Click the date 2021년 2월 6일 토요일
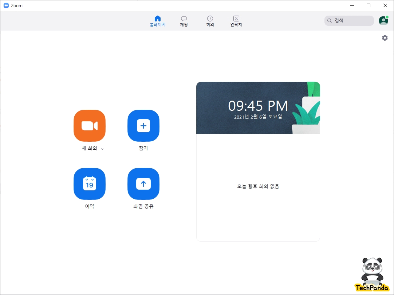This screenshot has width=394, height=295. pos(258,117)
